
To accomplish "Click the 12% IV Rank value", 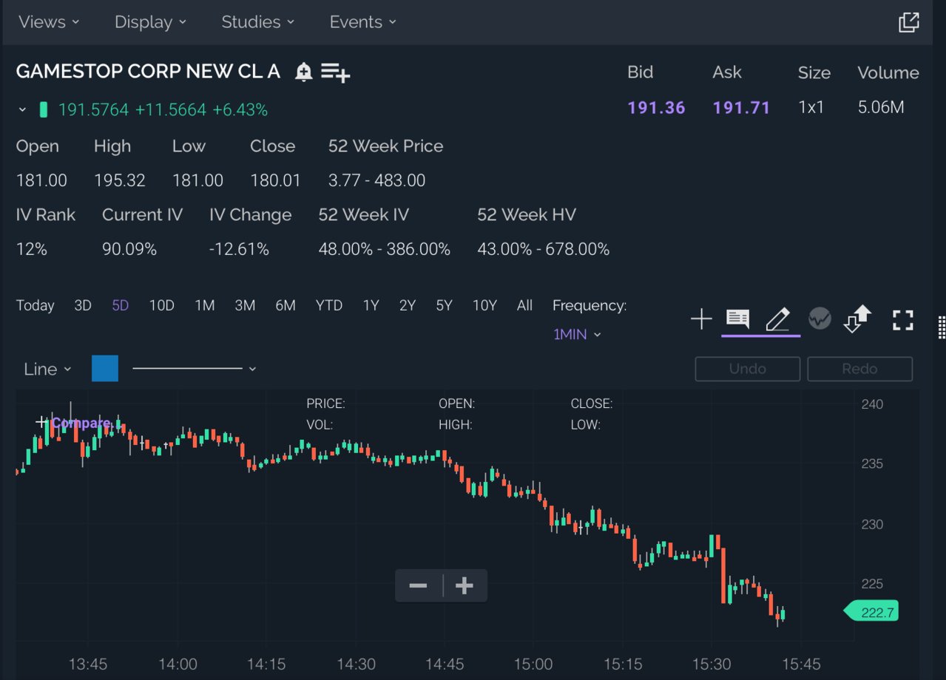I will click(x=32, y=249).
